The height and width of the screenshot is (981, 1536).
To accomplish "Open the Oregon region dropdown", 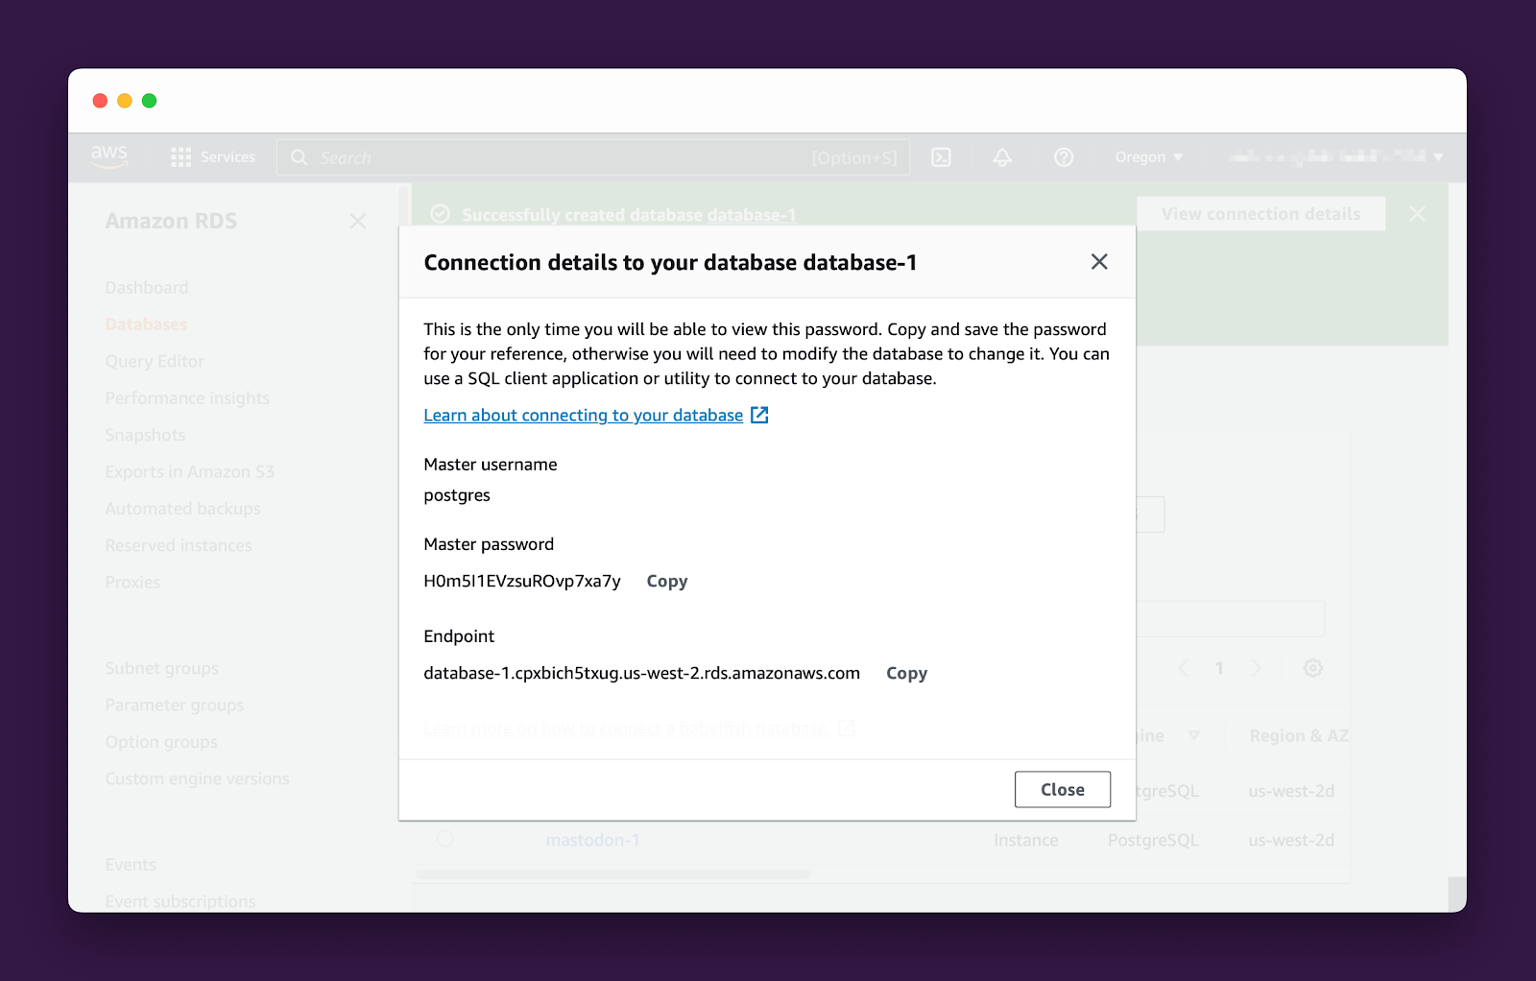I will [x=1148, y=157].
